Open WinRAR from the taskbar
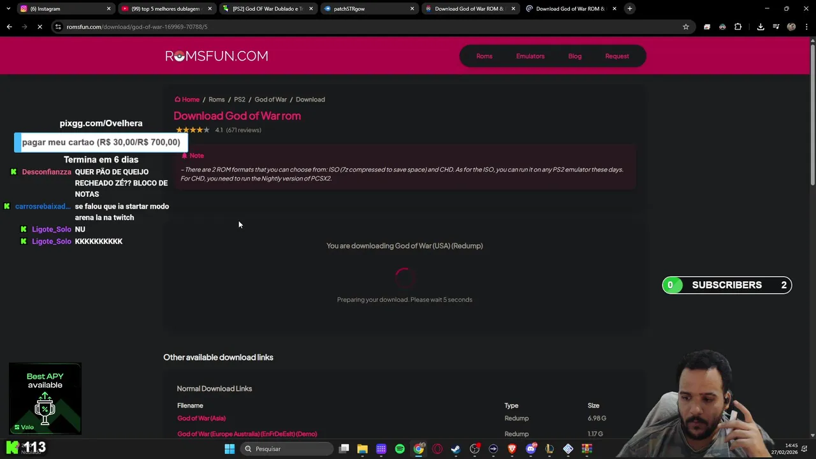Image resolution: width=816 pixels, height=459 pixels. (x=587, y=449)
